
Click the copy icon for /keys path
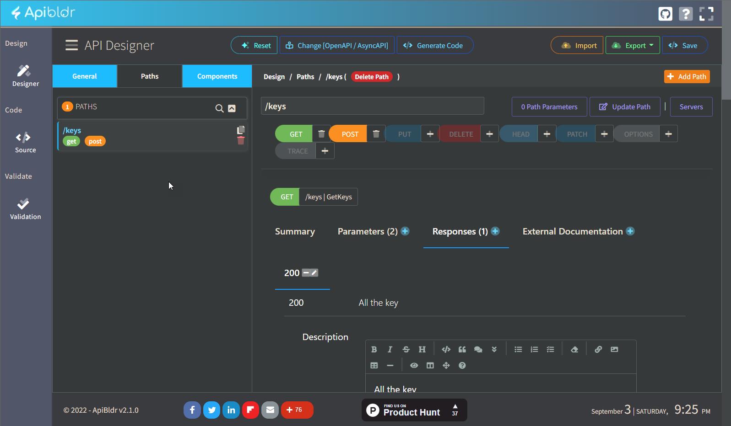tap(241, 130)
